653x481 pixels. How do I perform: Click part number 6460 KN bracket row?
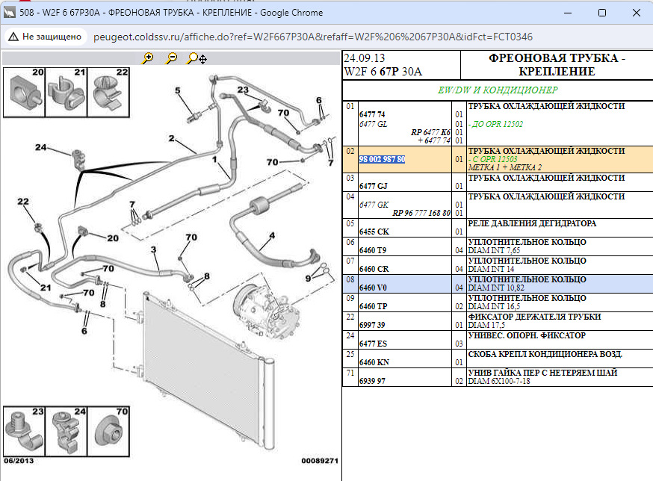(374, 362)
